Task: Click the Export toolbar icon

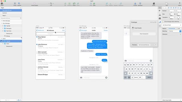Action: [179, 4]
